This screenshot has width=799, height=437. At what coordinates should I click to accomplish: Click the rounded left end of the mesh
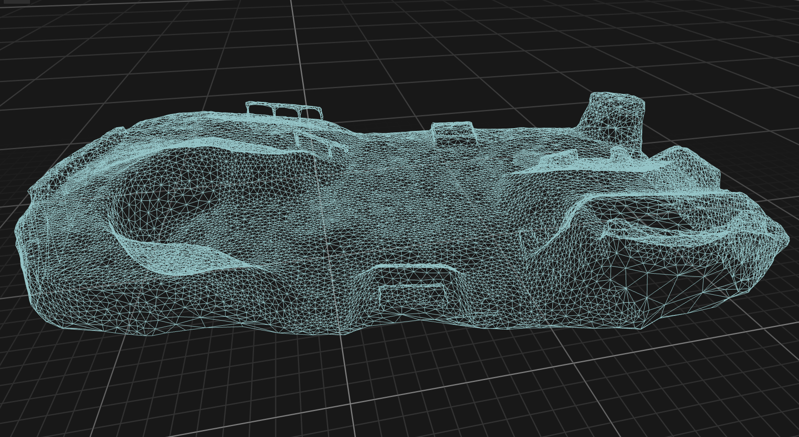(23, 235)
